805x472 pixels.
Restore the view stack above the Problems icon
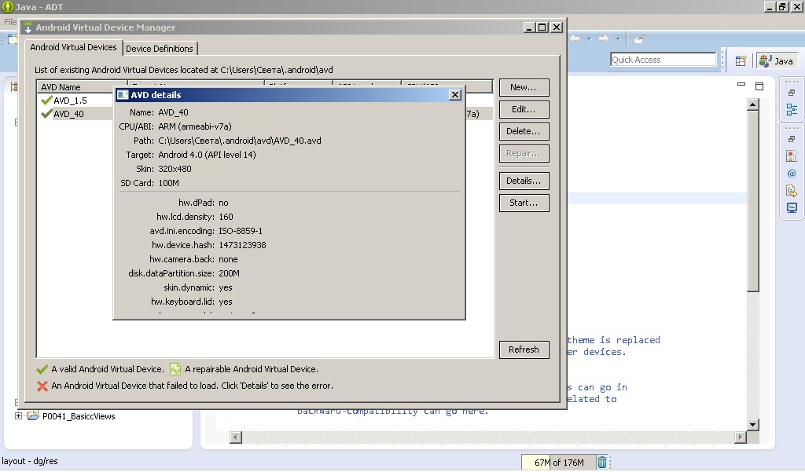pos(792,139)
